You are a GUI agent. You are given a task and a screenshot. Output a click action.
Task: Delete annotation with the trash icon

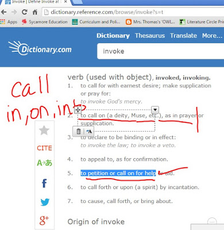(x=79, y=132)
